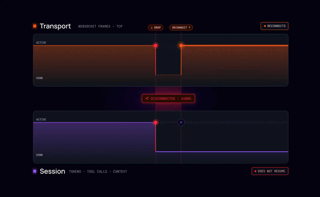The image size is (320, 197).
Task: Click the ACTIVE label in Transport chart
Action: (41, 43)
